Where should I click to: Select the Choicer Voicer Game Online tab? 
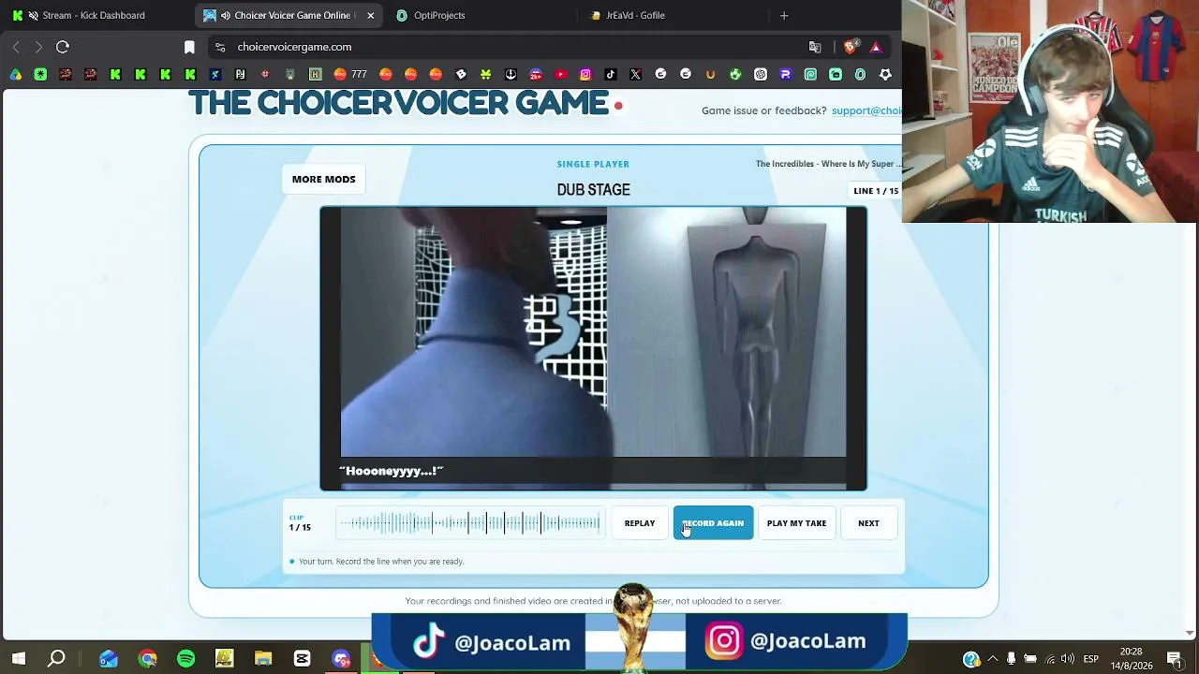[x=290, y=15]
